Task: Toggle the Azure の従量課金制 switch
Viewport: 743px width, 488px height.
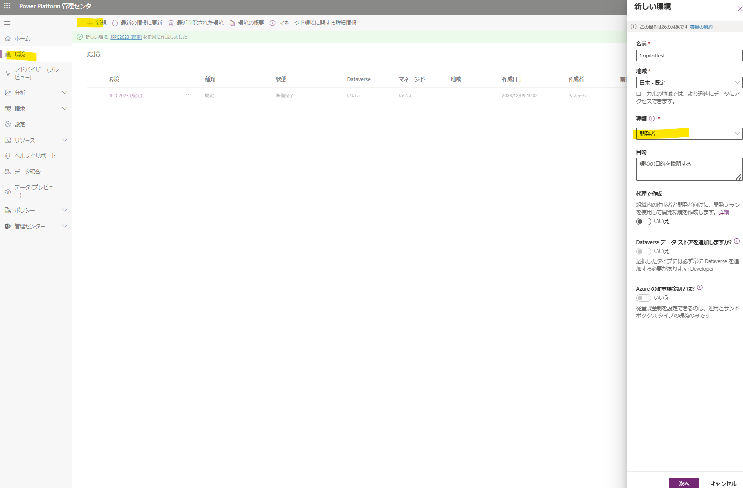Action: click(644, 298)
